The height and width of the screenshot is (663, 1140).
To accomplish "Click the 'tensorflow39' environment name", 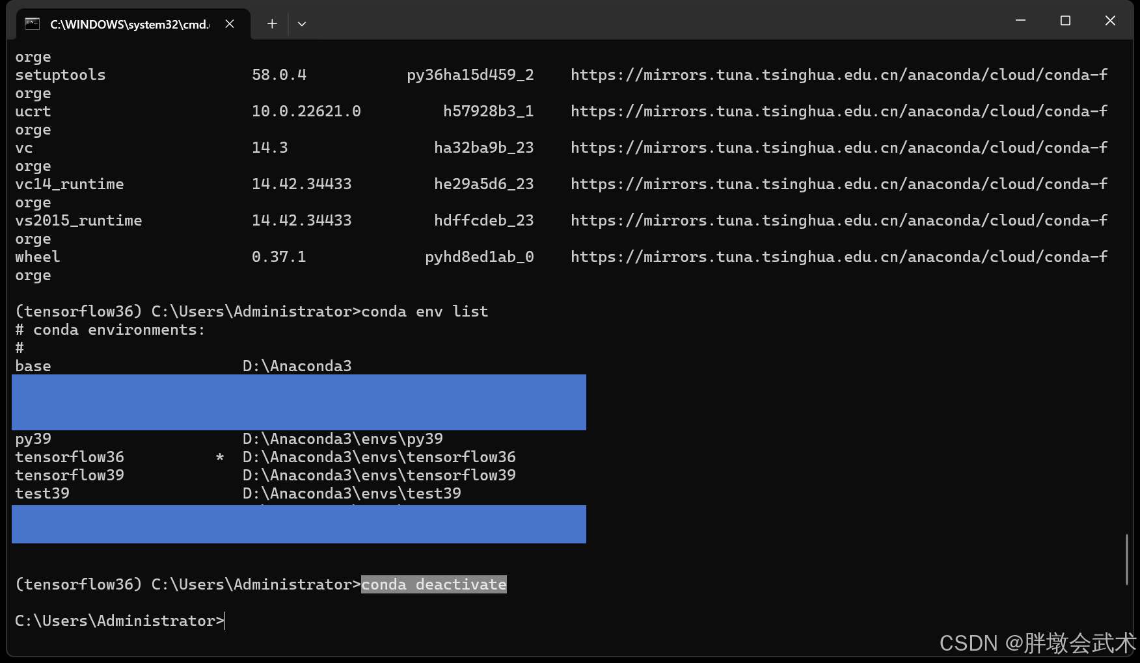I will tap(70, 475).
